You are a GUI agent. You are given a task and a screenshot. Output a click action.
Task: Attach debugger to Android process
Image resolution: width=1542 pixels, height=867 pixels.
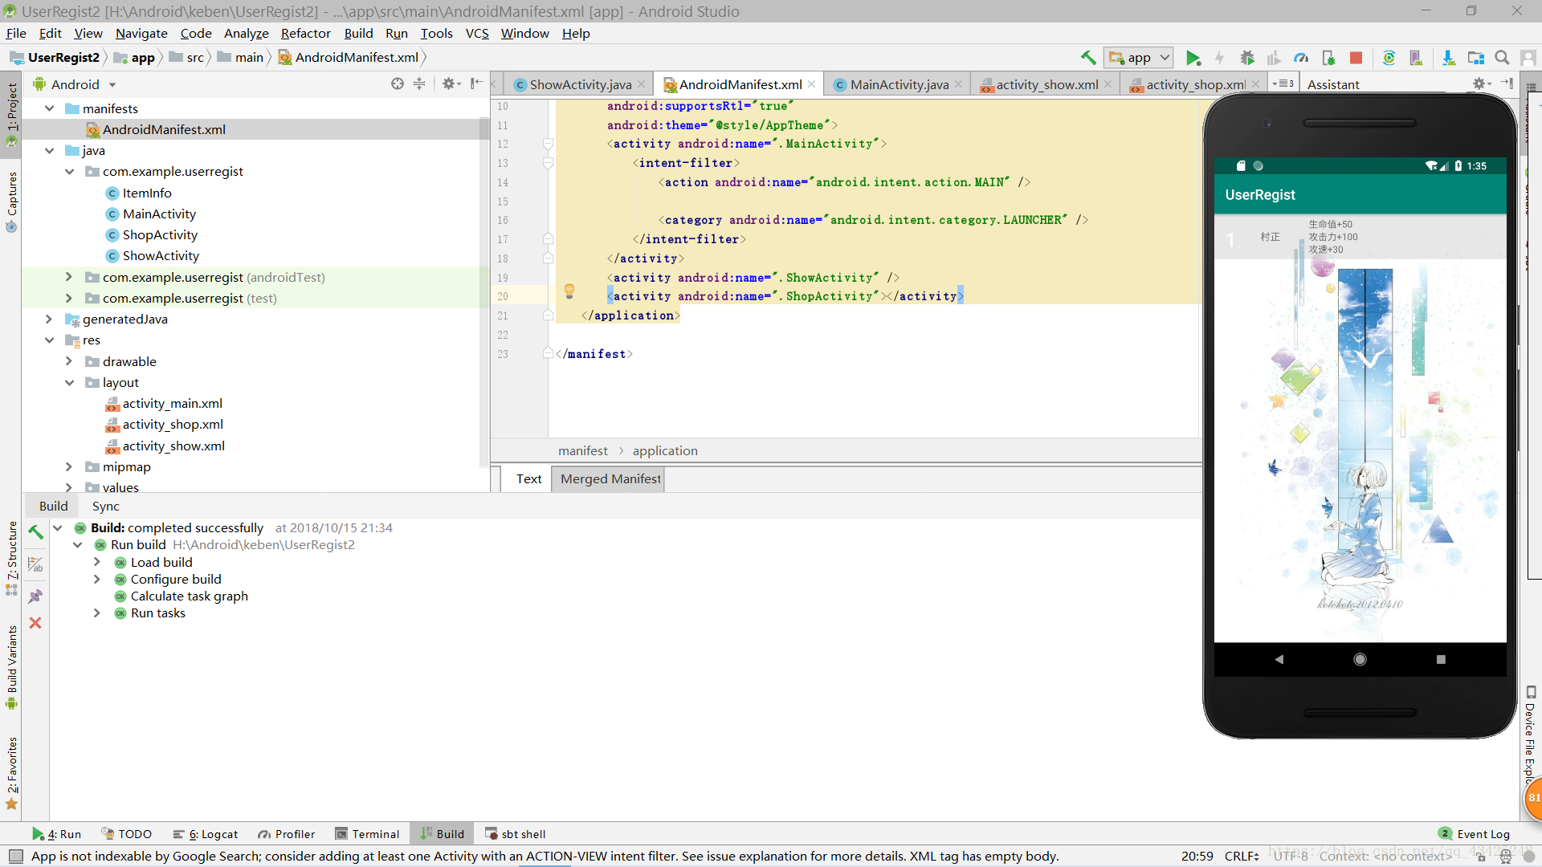pos(1328,58)
